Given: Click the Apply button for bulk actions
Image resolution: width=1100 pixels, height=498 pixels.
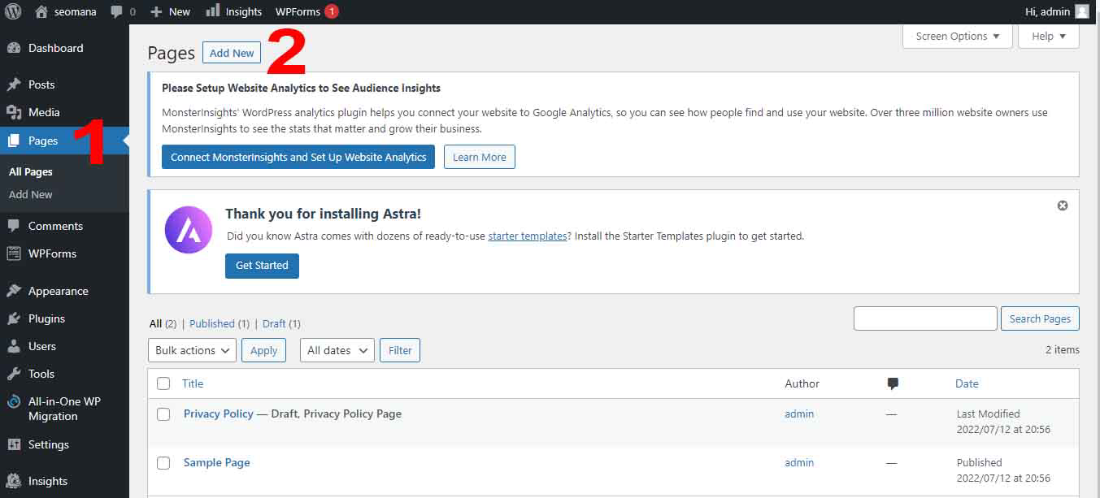Looking at the screenshot, I should [x=264, y=350].
